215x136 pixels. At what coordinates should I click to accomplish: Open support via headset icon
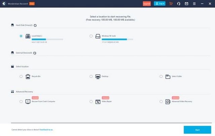(x=179, y=4)
